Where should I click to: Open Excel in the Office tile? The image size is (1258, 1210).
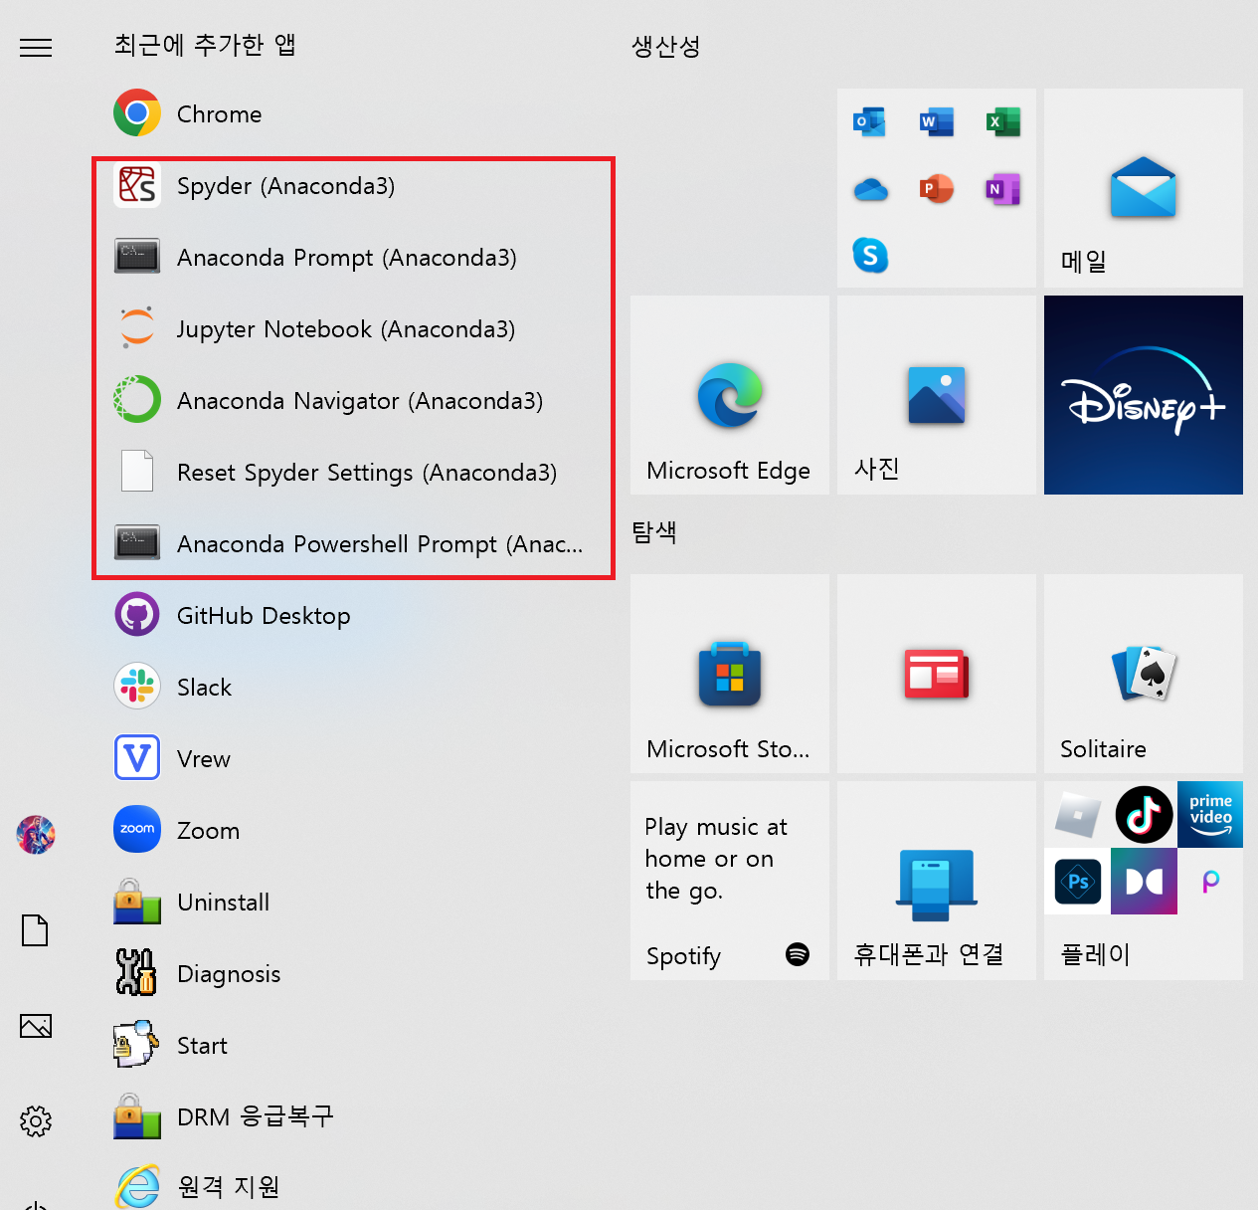[1003, 122]
